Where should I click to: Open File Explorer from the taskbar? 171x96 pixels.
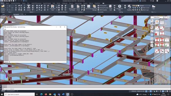pyautogui.click(x=50, y=94)
